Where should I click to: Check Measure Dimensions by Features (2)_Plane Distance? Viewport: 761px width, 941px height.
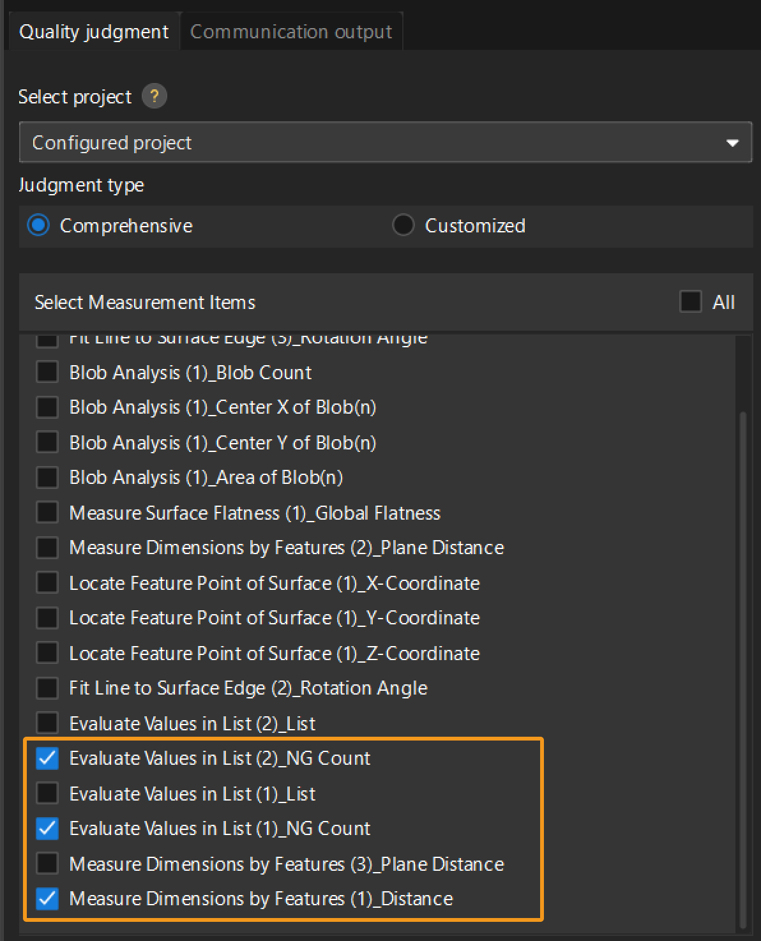tap(47, 548)
